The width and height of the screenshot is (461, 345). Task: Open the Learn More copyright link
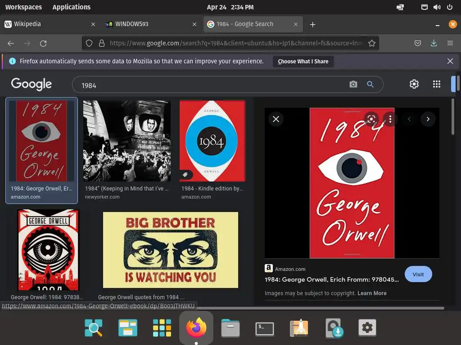372,293
